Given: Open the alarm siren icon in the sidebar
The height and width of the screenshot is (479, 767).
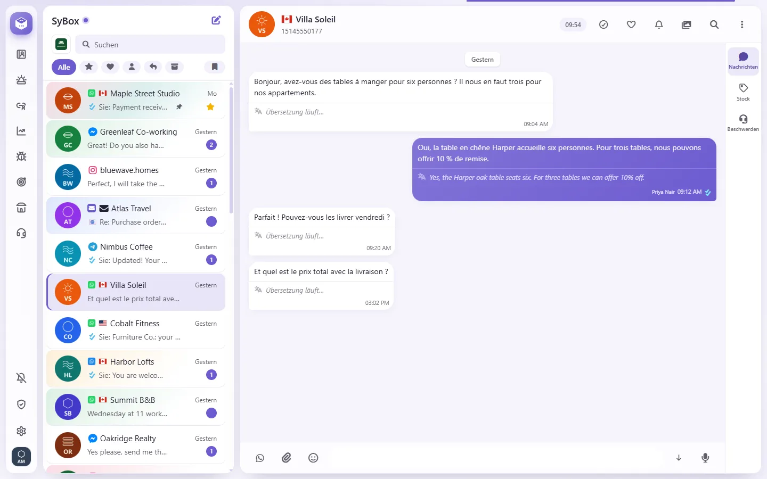Looking at the screenshot, I should pyautogui.click(x=21, y=80).
